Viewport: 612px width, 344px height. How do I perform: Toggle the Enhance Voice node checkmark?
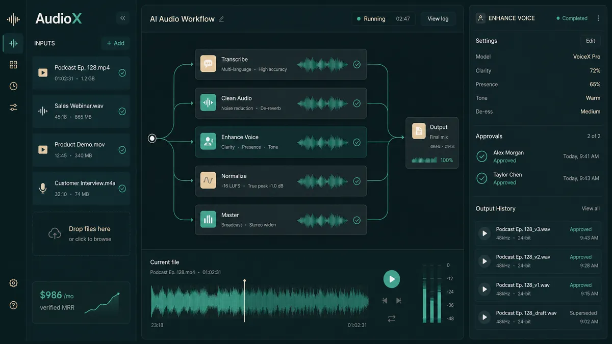pyautogui.click(x=357, y=142)
